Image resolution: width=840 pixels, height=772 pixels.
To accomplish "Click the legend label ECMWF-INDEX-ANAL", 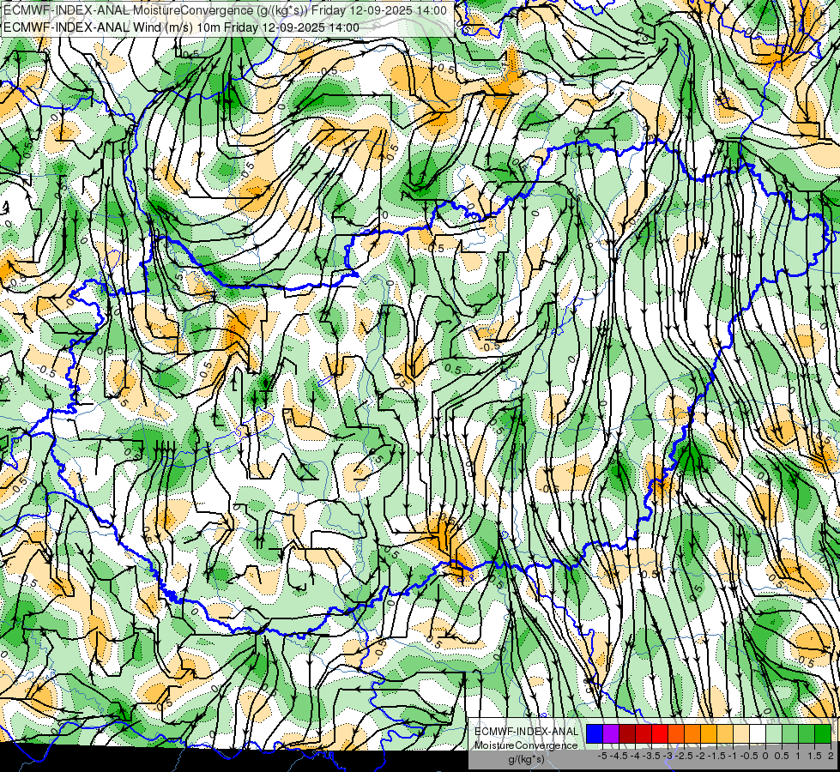I will tap(526, 732).
